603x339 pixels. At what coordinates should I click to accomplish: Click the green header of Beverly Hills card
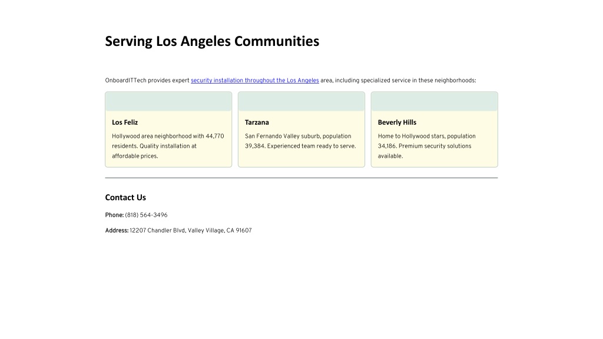pyautogui.click(x=434, y=101)
